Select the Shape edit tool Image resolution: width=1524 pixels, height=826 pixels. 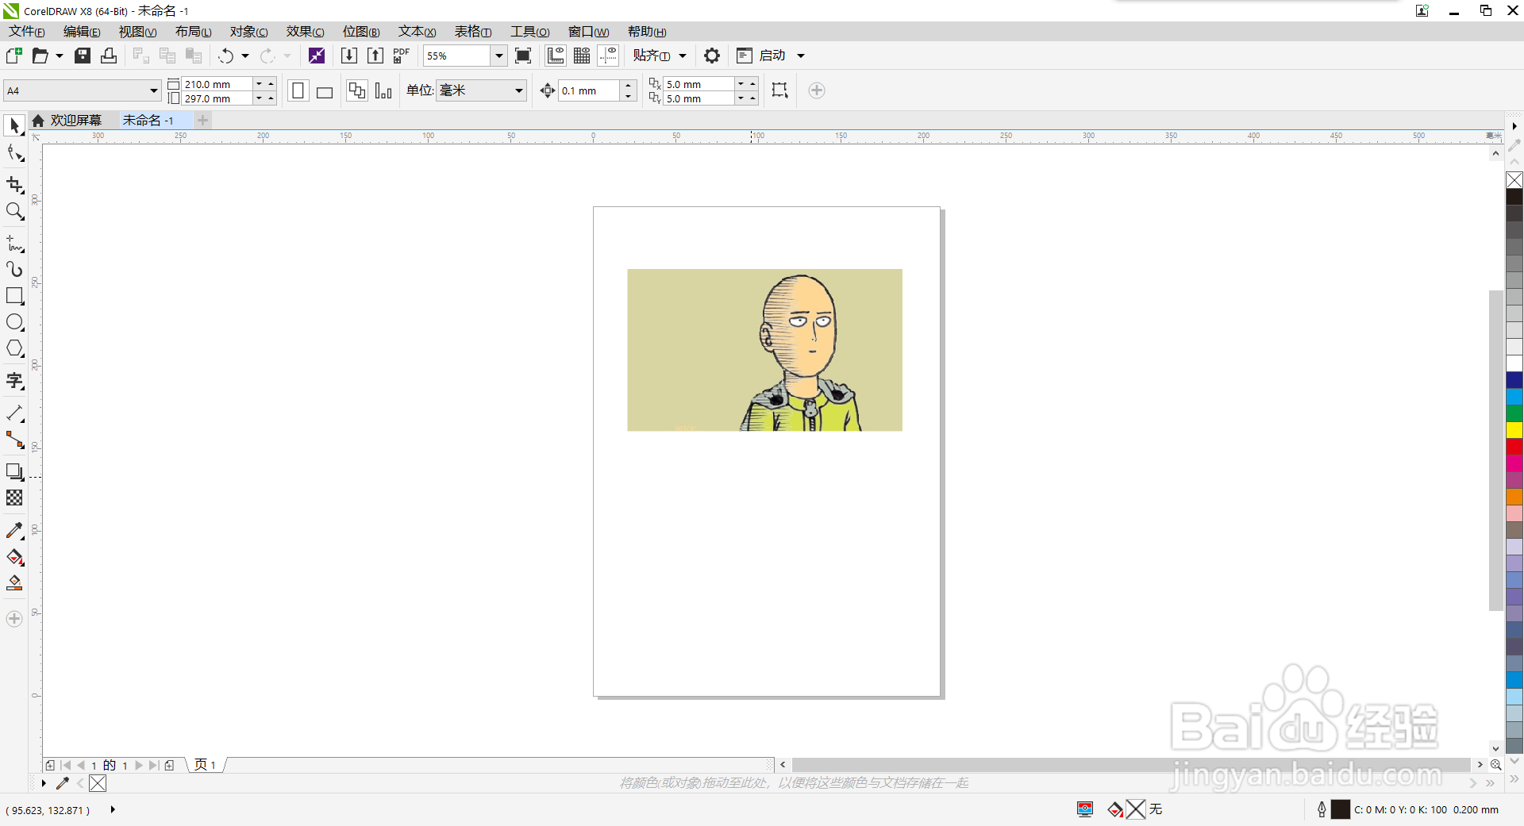point(14,153)
